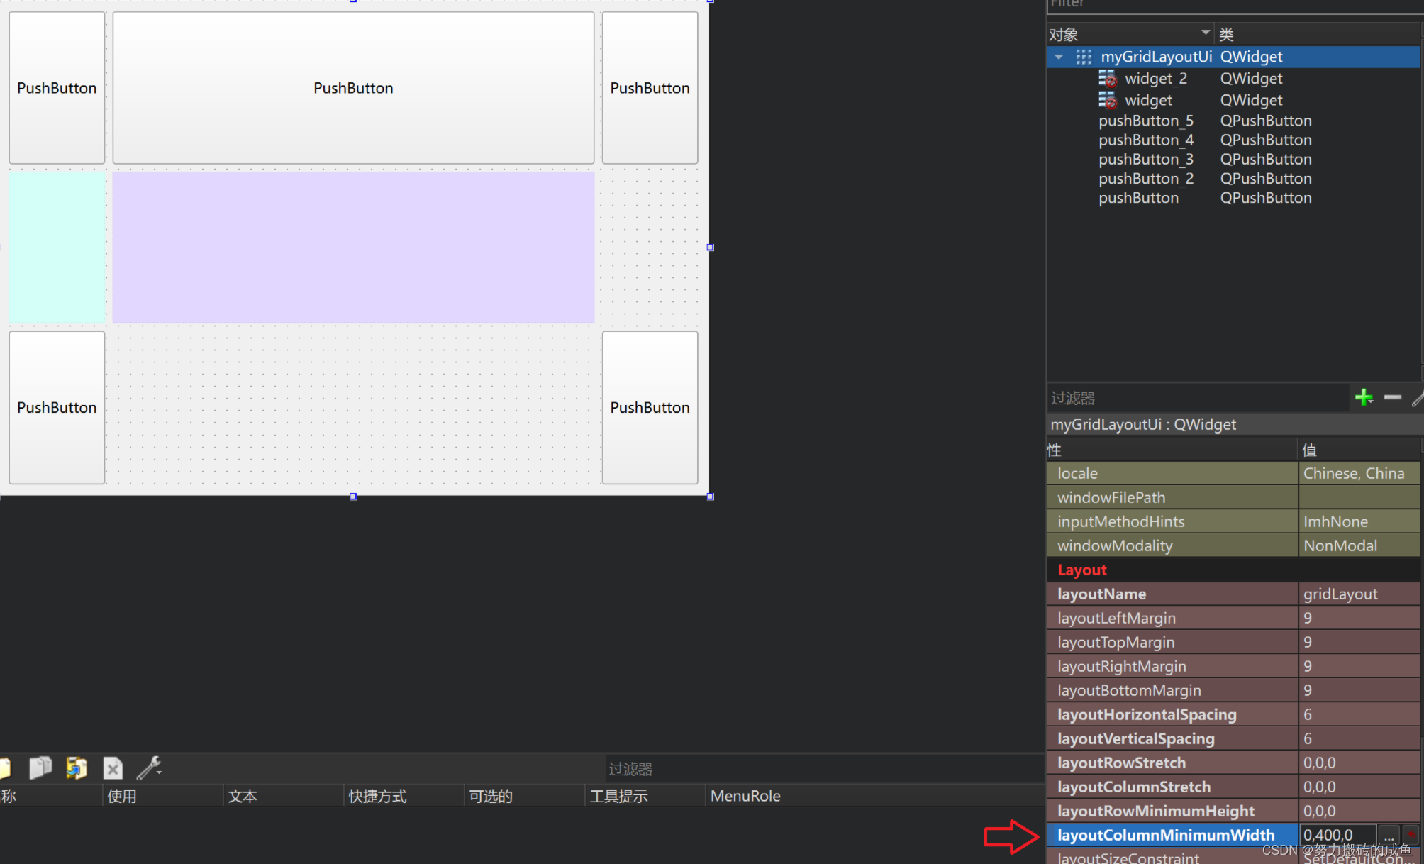Click the lavender purple widget on the form
Viewport: 1424px width, 864px height.
pos(353,248)
